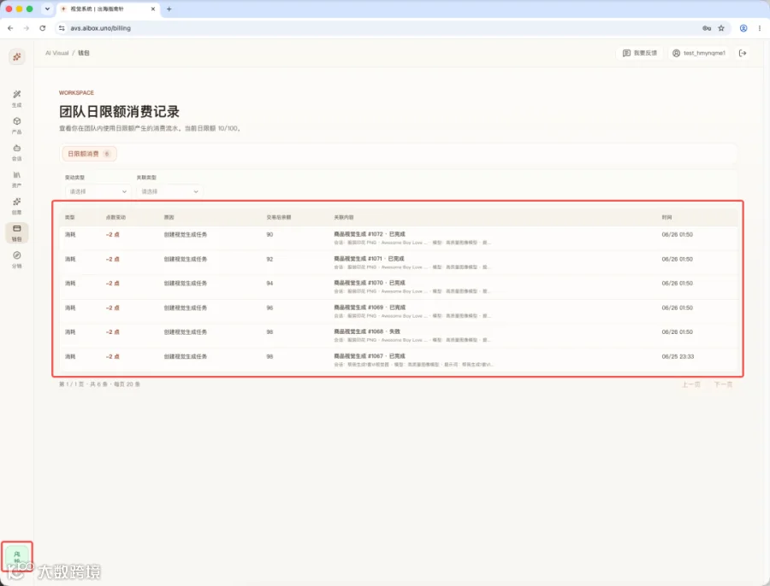Click the logout arrow icon at top right
Screen dimensions: 770x586
(x=743, y=53)
